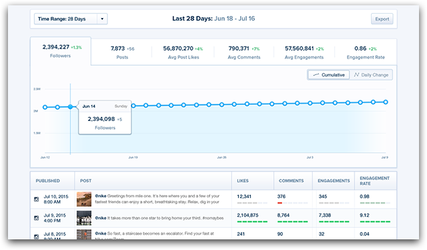Screen dimensions: 427x250
Task: Open the Time Range dropdown arrow
Action: (102, 19)
